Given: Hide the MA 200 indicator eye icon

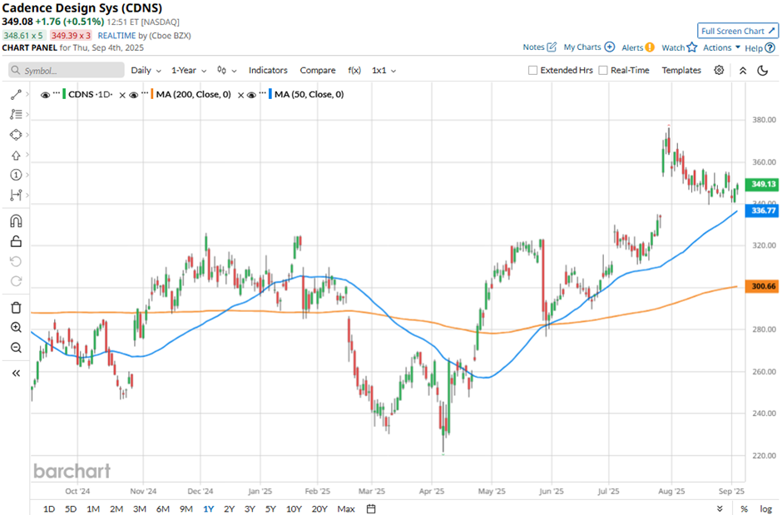Looking at the screenshot, I should tap(134, 95).
